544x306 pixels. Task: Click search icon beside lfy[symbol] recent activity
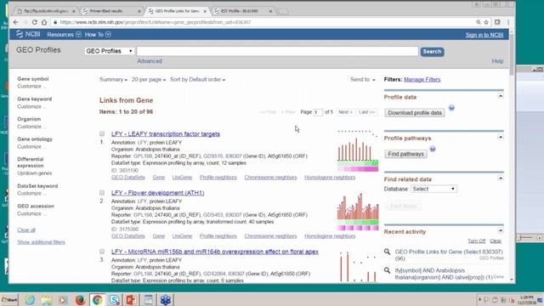(388, 270)
